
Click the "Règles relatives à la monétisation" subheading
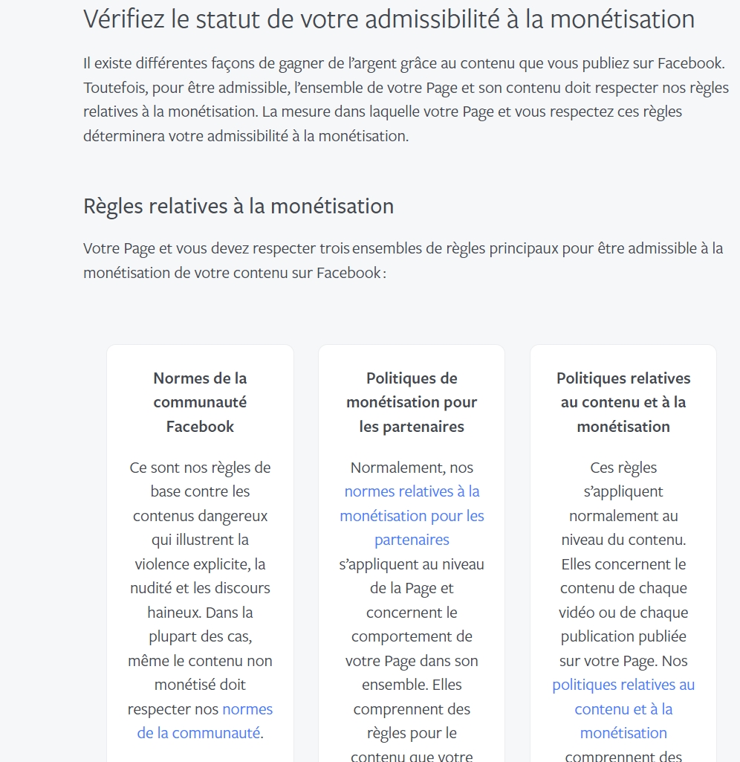[x=238, y=205]
